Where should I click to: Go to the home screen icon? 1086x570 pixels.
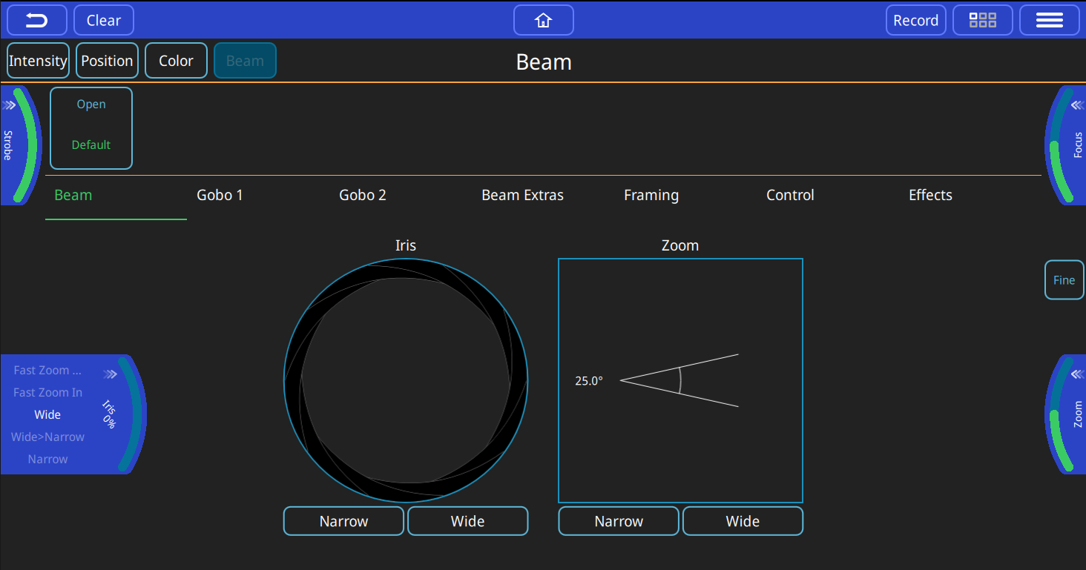(543, 20)
